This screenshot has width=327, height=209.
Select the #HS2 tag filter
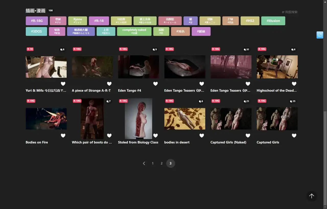tap(250, 21)
